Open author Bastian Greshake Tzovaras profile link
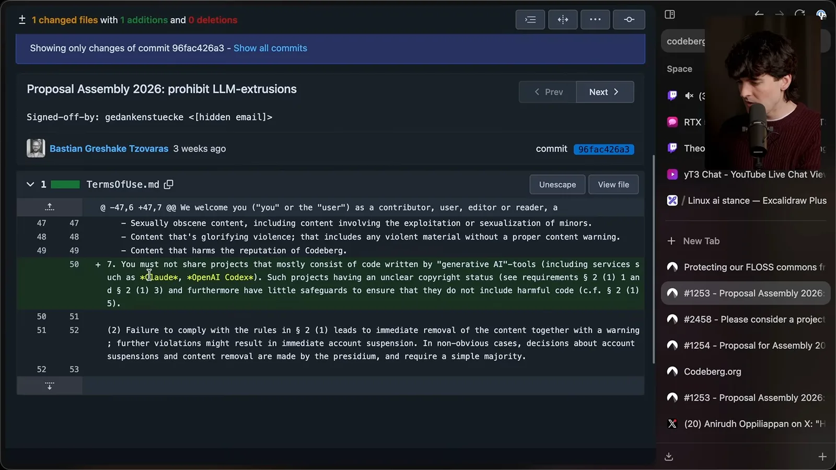836x470 pixels. coord(109,149)
